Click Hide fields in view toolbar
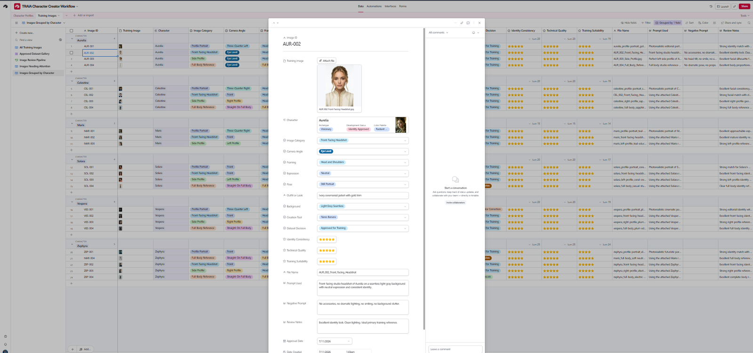The width and height of the screenshot is (753, 353). 629,23
